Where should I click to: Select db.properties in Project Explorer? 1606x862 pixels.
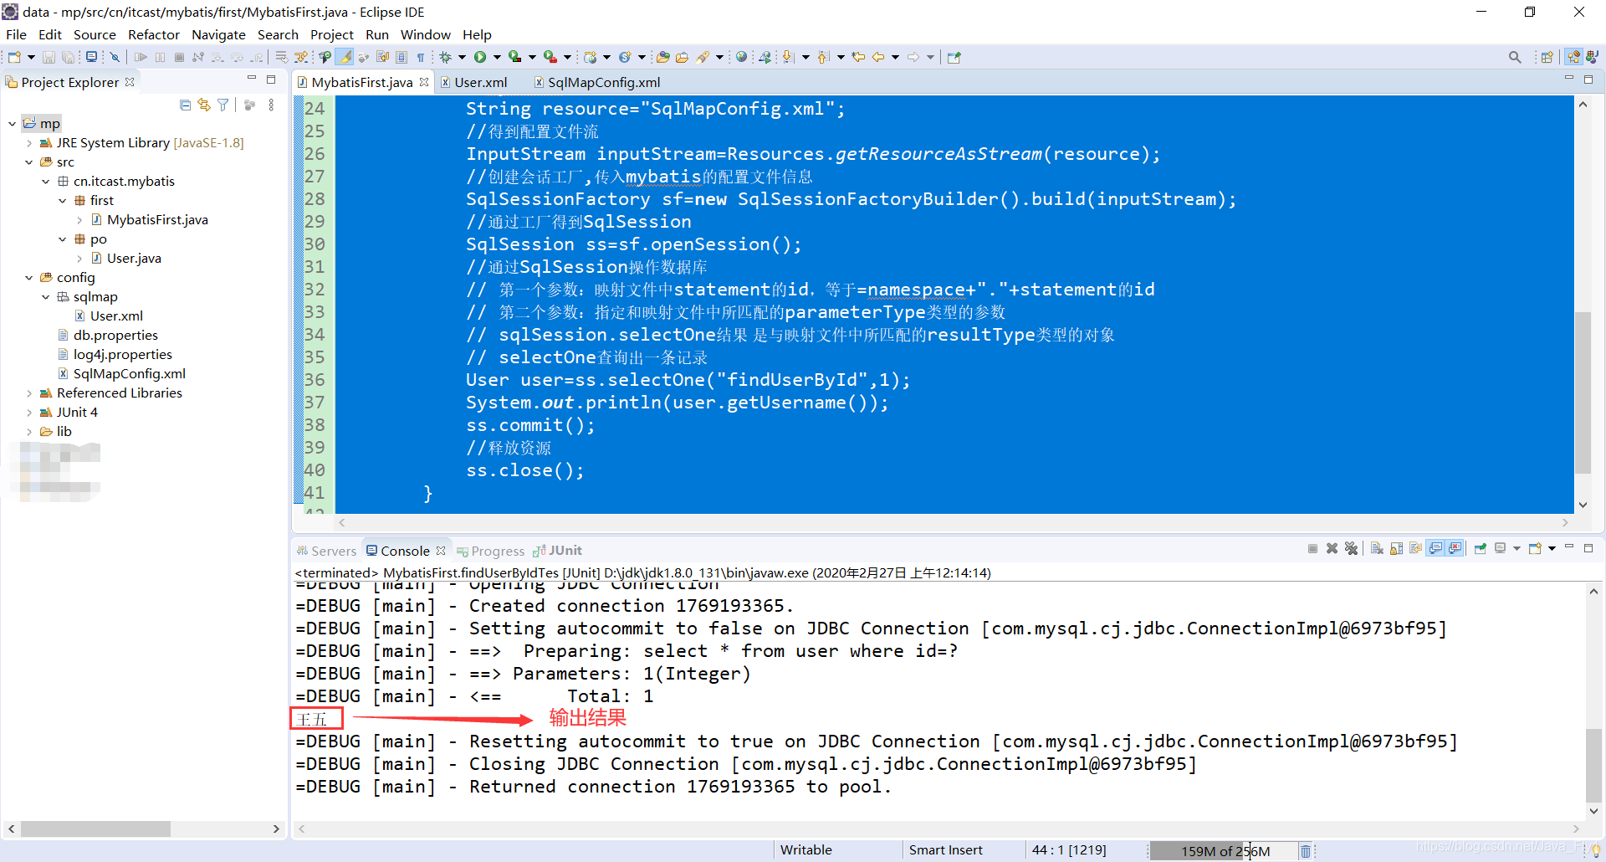(x=115, y=336)
